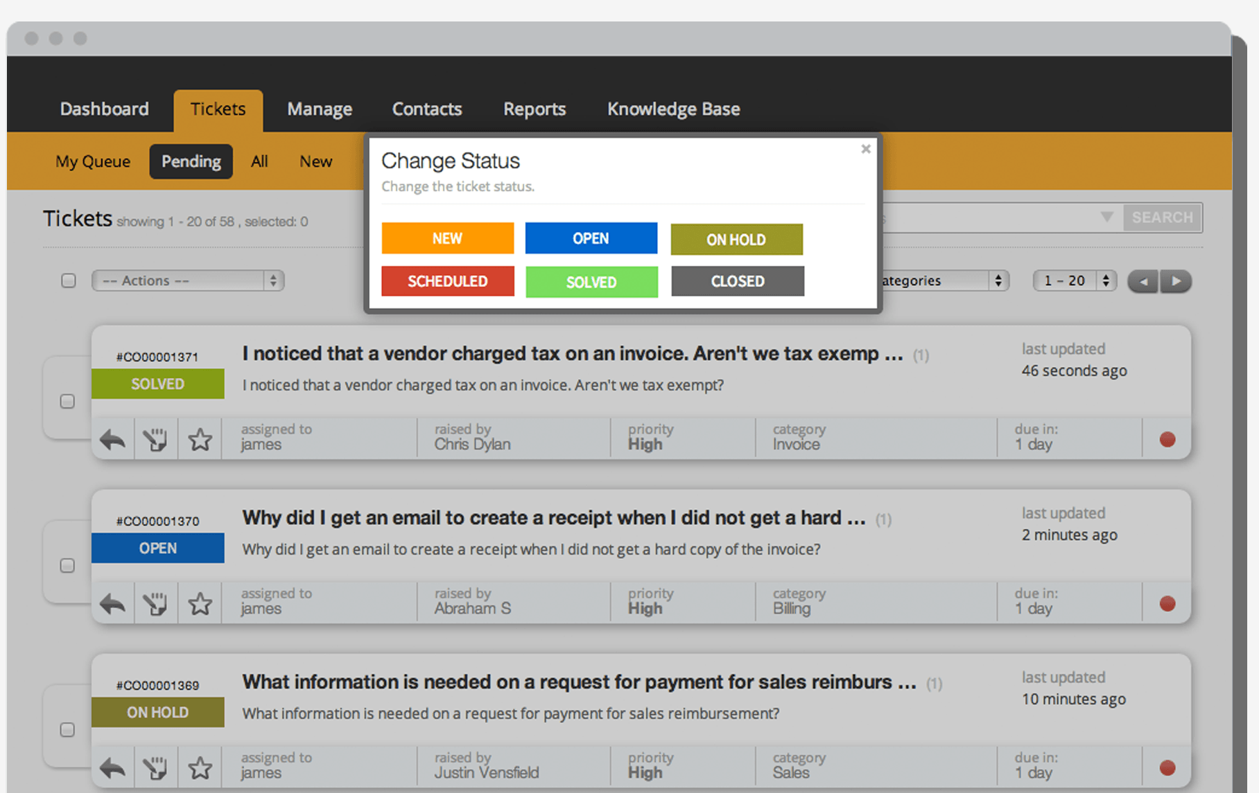Screen dimensions: 1259x793
Task: Switch to the Reports tab
Action: tap(534, 109)
